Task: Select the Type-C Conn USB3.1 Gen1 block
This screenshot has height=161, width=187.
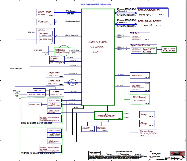Action: pos(169,49)
